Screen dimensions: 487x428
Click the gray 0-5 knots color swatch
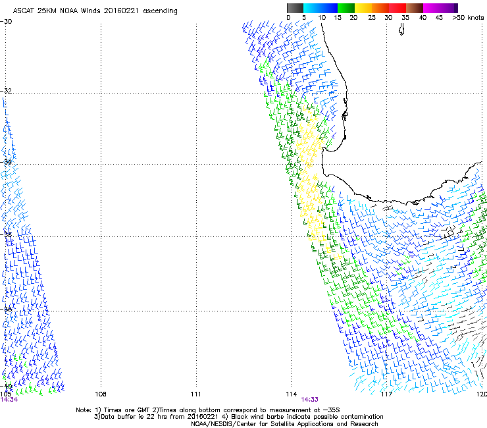295,8
